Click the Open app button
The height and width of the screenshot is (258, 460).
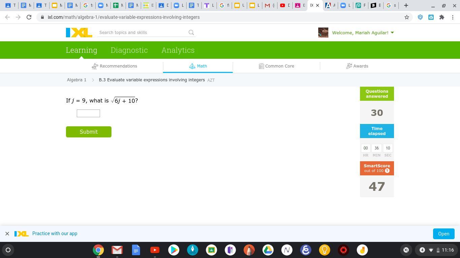(x=443, y=234)
